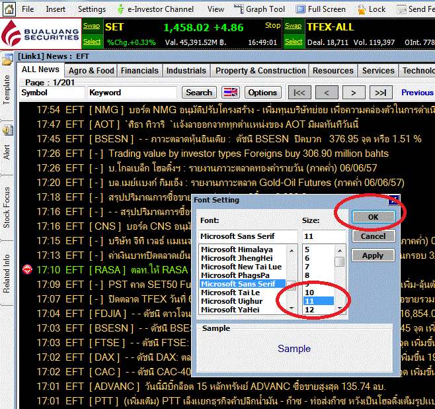
Task: Open the Template folder icon in sidebar
Action: tap(7, 60)
